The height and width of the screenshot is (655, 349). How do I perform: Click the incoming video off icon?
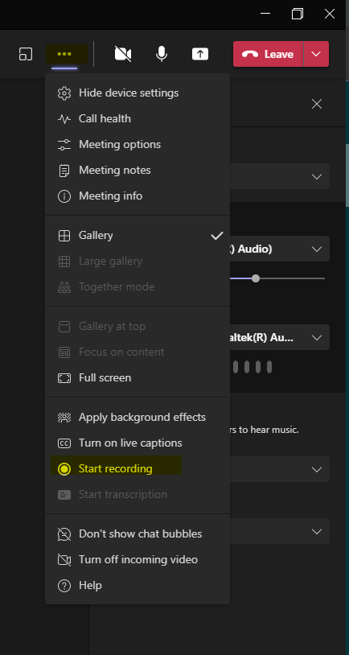point(64,560)
